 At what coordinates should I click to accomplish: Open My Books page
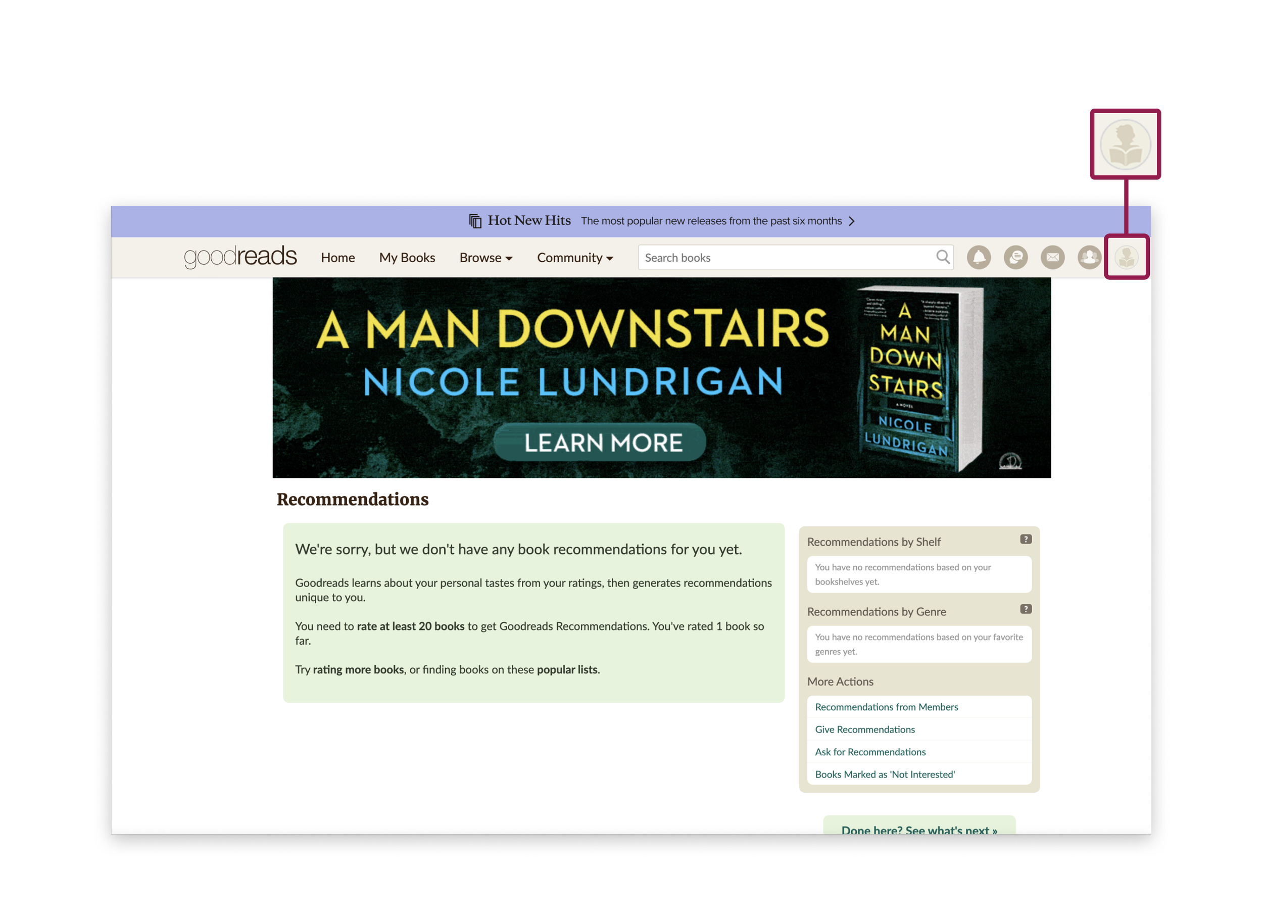pyautogui.click(x=407, y=258)
